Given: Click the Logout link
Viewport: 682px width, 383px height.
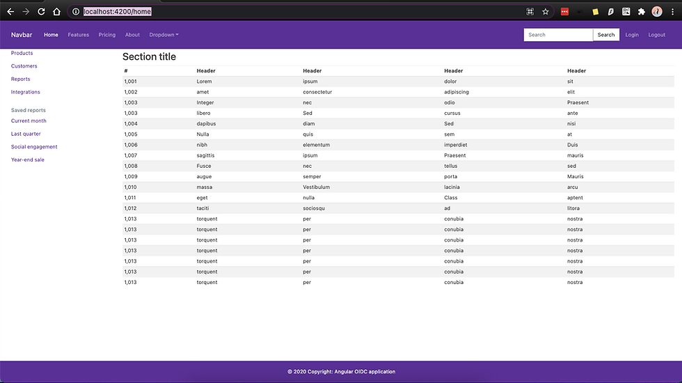Looking at the screenshot, I should (657, 35).
